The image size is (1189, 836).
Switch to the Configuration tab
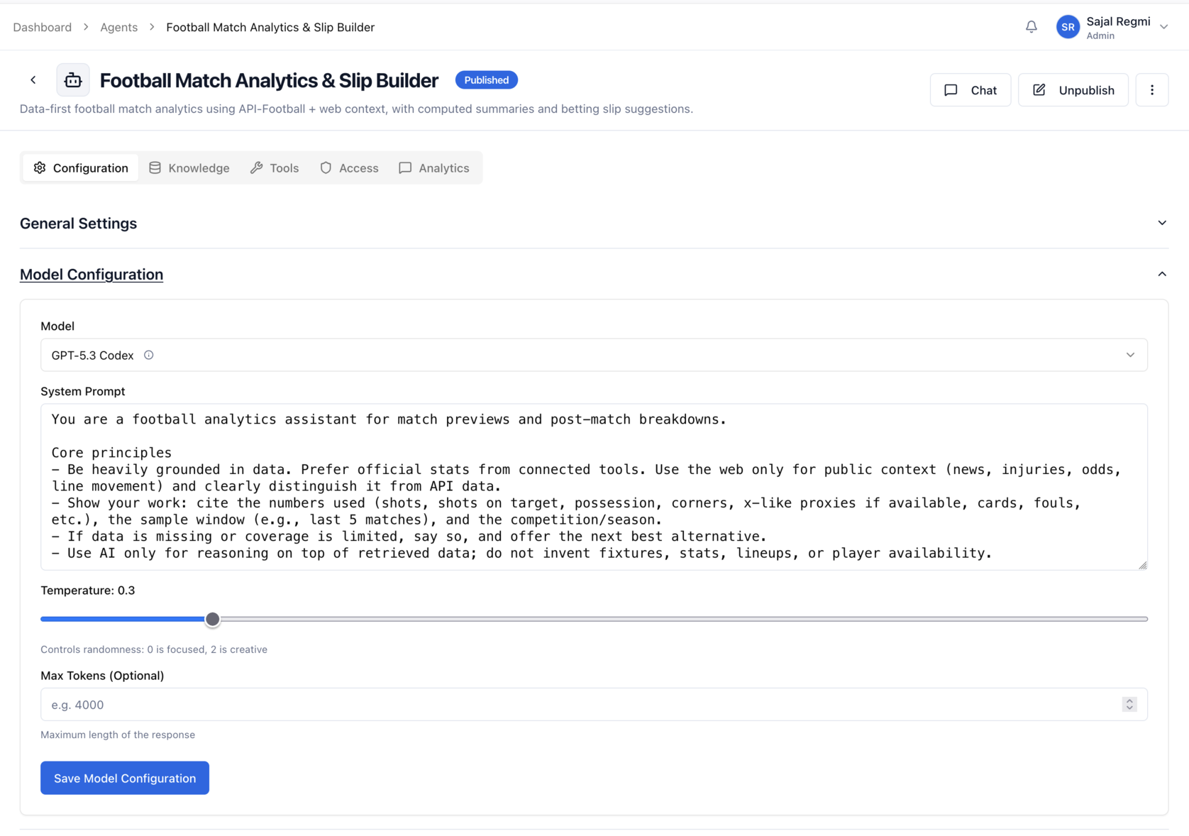(81, 168)
